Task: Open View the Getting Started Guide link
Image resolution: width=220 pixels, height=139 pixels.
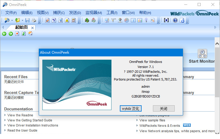Action: coord(30,120)
